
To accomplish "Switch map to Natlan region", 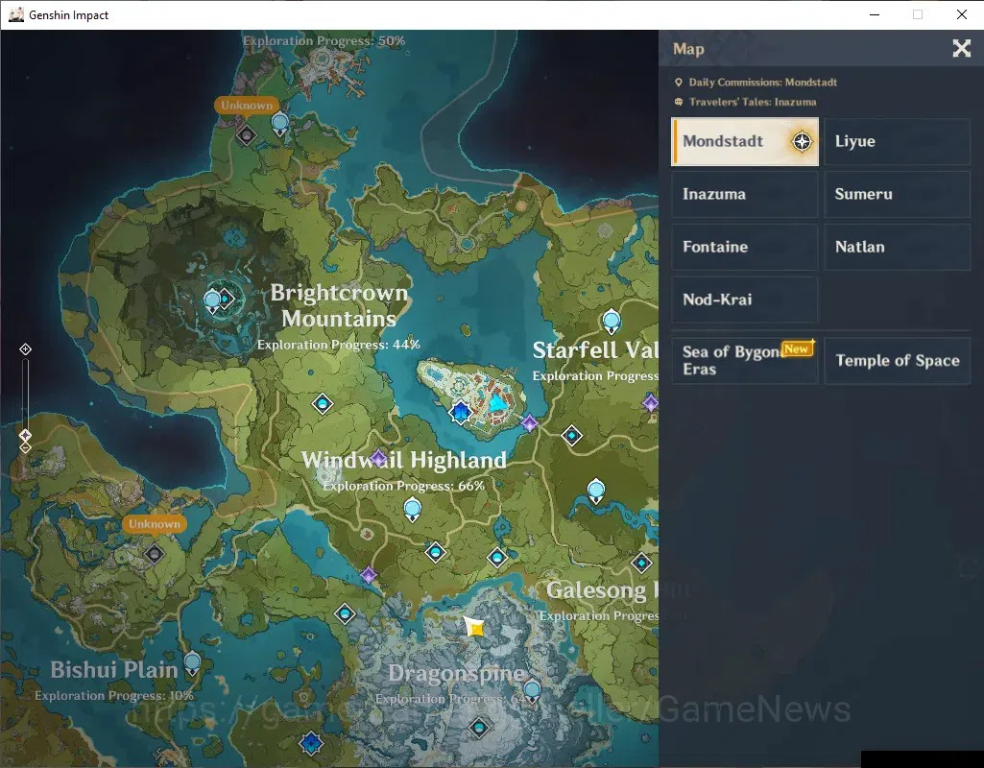I will (x=897, y=248).
